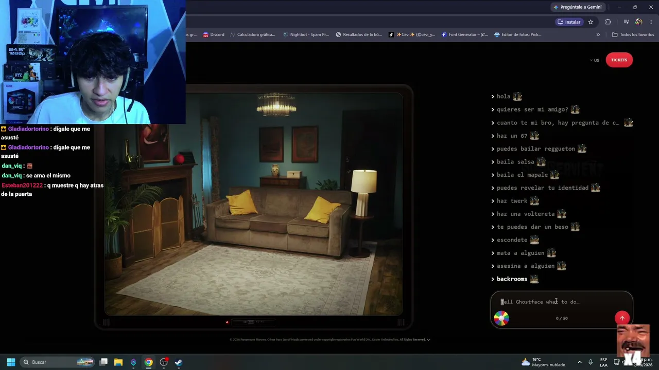Open the 'Pregúntale a Gemini' button
This screenshot has height=370, width=659.
click(x=577, y=7)
